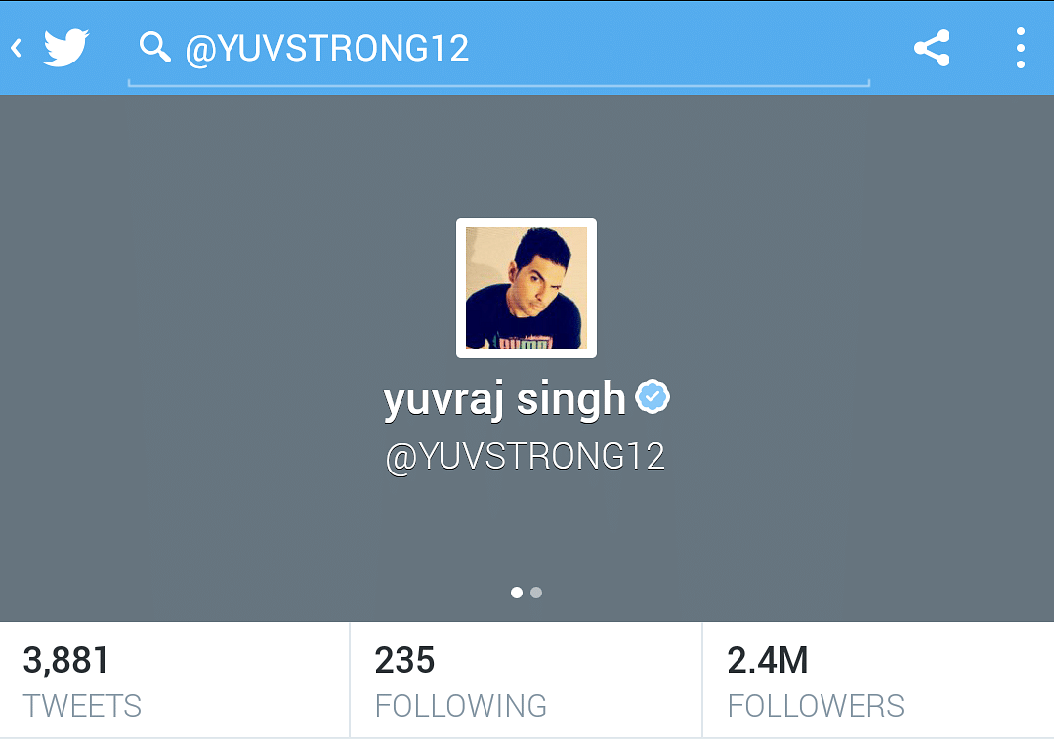Open yuvraj singh's profile photo
The height and width of the screenshot is (739, 1054).
pyautogui.click(x=527, y=288)
